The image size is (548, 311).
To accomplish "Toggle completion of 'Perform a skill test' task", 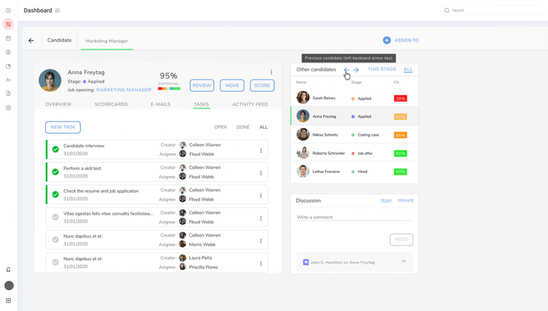I will pos(55,172).
